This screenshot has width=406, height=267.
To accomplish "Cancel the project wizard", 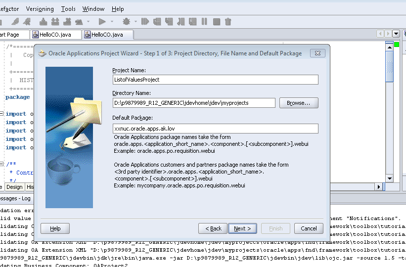I will click(x=309, y=228).
